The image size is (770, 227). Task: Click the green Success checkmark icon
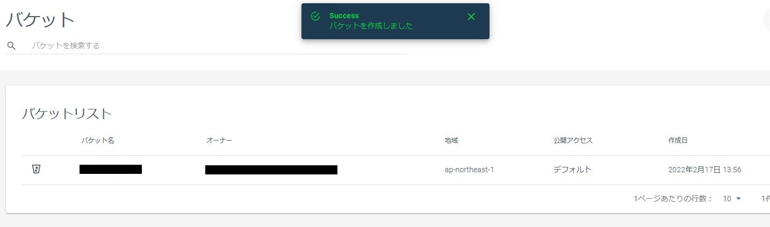[315, 16]
